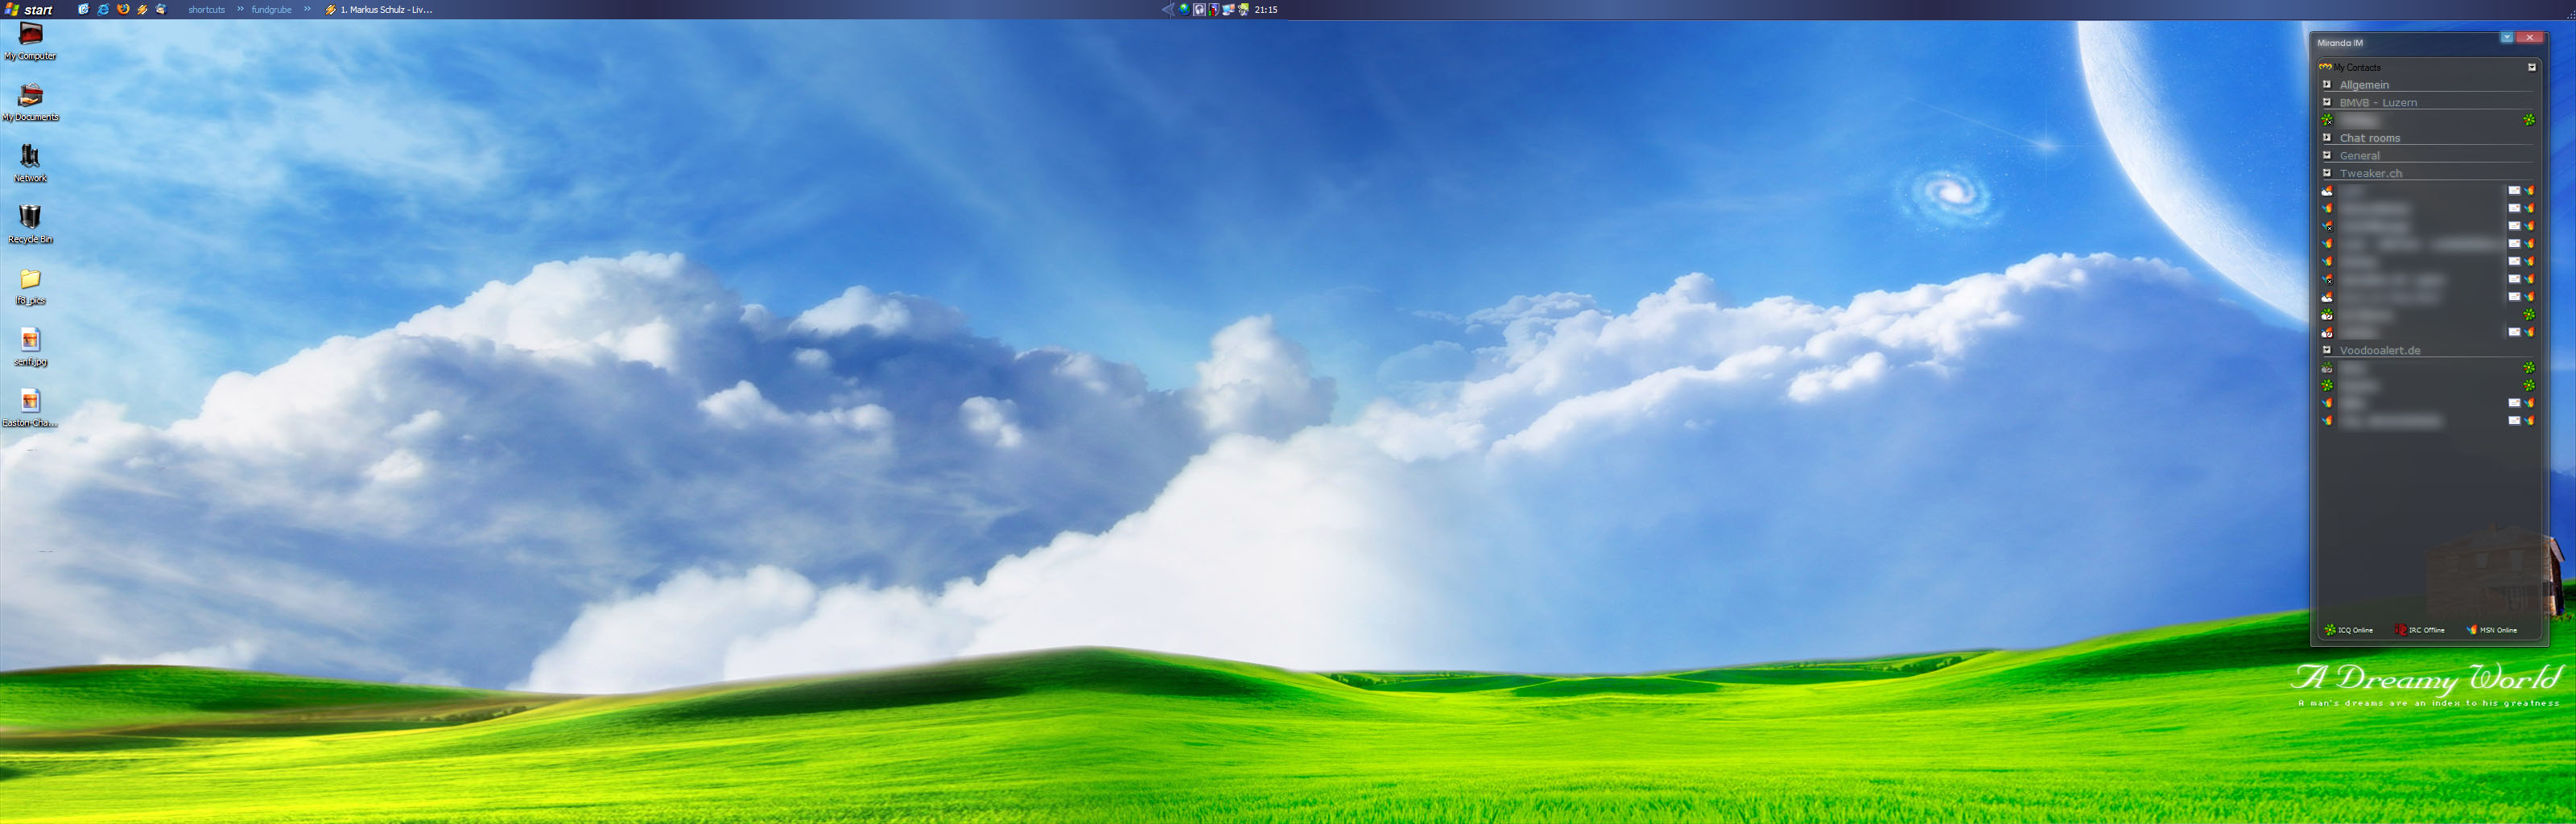Open the Network desktop icon
2576x824 pixels.
click(x=30, y=157)
